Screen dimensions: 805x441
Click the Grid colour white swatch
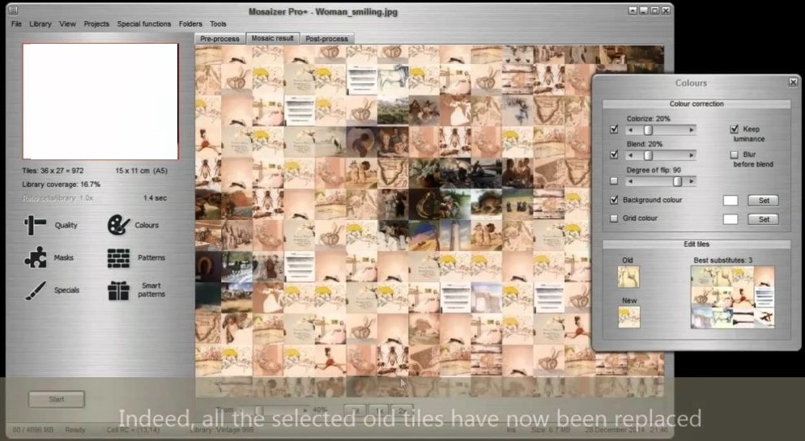coord(730,219)
